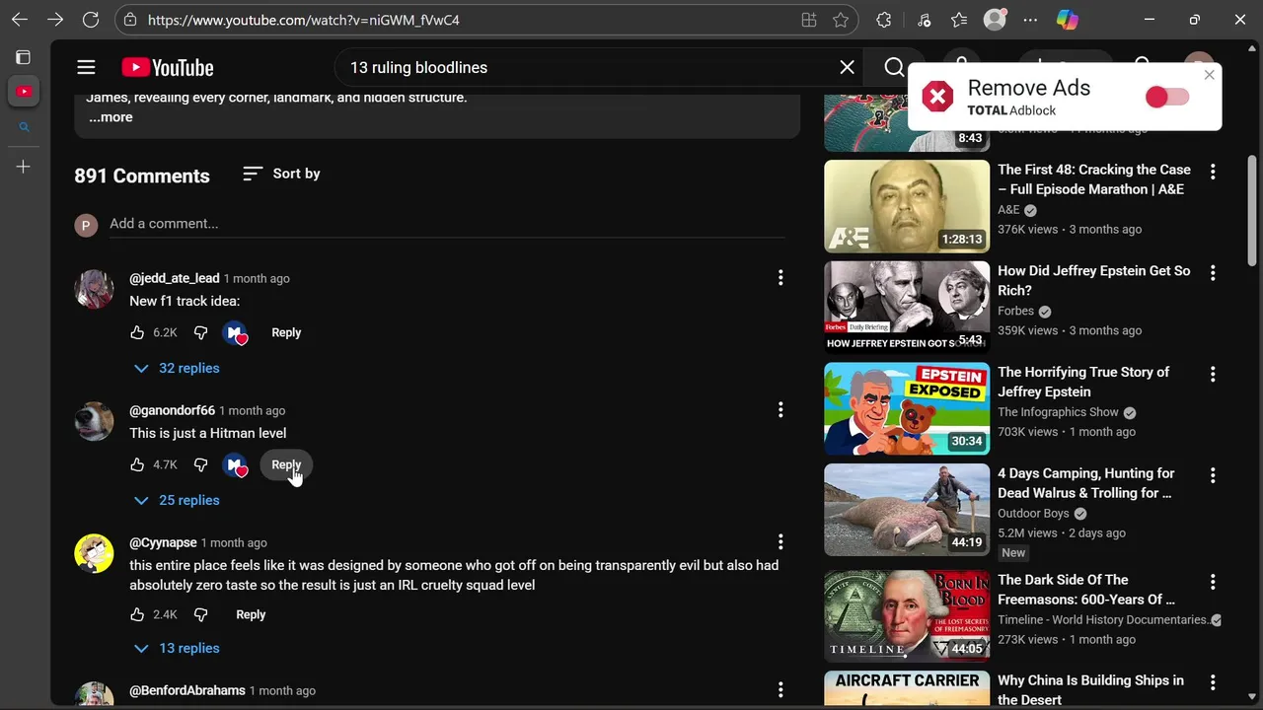This screenshot has width=1263, height=710.
Task: Reply to @ganondorf66 comment
Action: tap(286, 464)
